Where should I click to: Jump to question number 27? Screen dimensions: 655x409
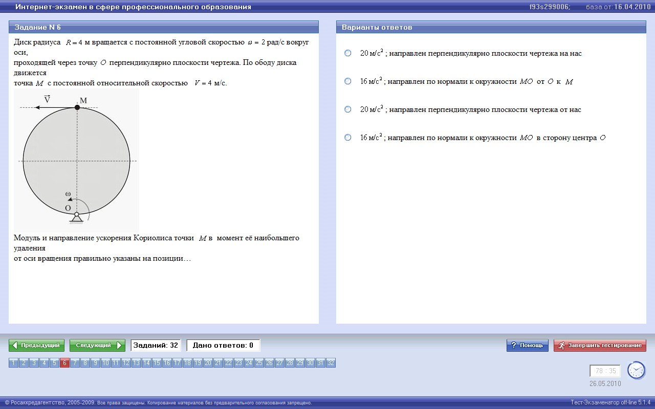(x=279, y=363)
